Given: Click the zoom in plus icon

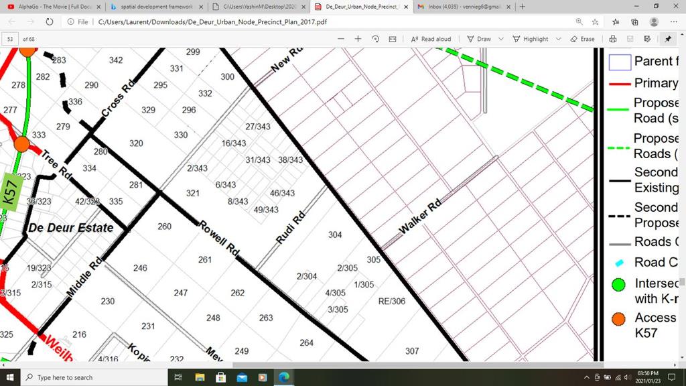Looking at the screenshot, I should point(358,39).
